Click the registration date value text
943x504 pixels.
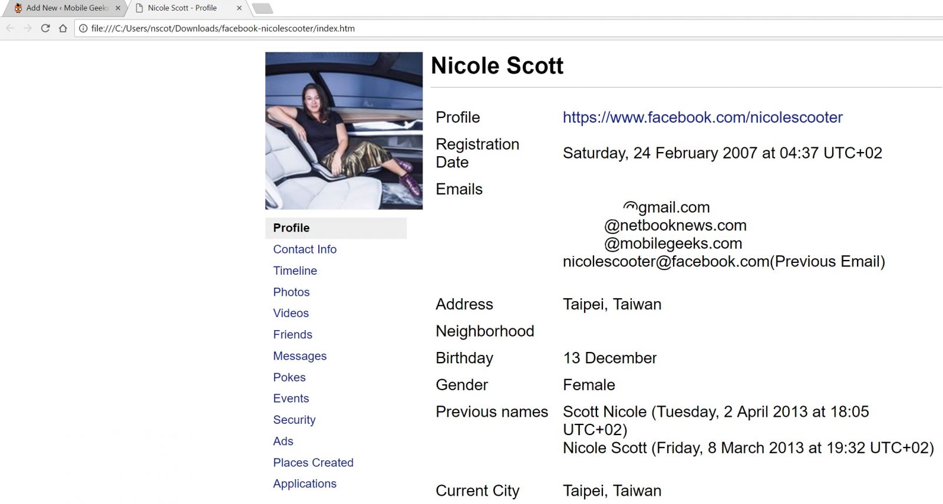point(723,153)
